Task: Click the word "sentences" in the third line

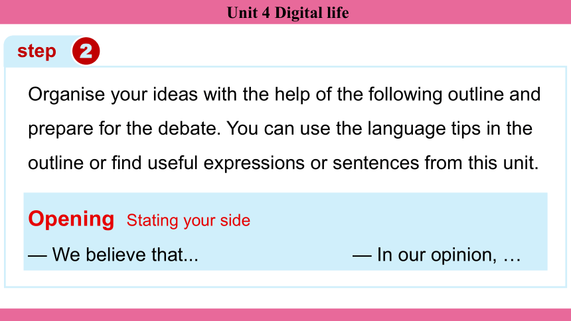Action: (376, 163)
